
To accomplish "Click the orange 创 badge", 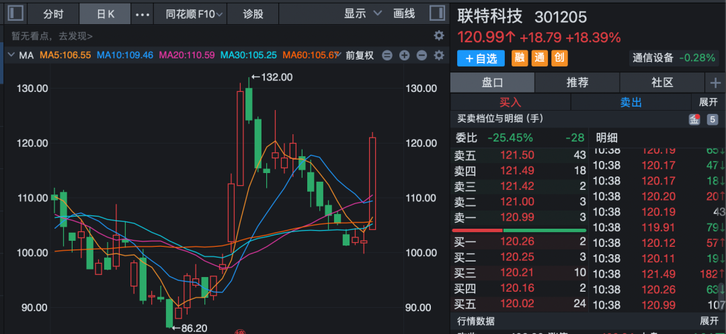I will 559,58.
